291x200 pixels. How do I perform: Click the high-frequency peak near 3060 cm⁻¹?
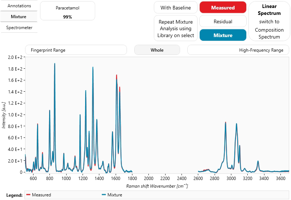click(236, 124)
